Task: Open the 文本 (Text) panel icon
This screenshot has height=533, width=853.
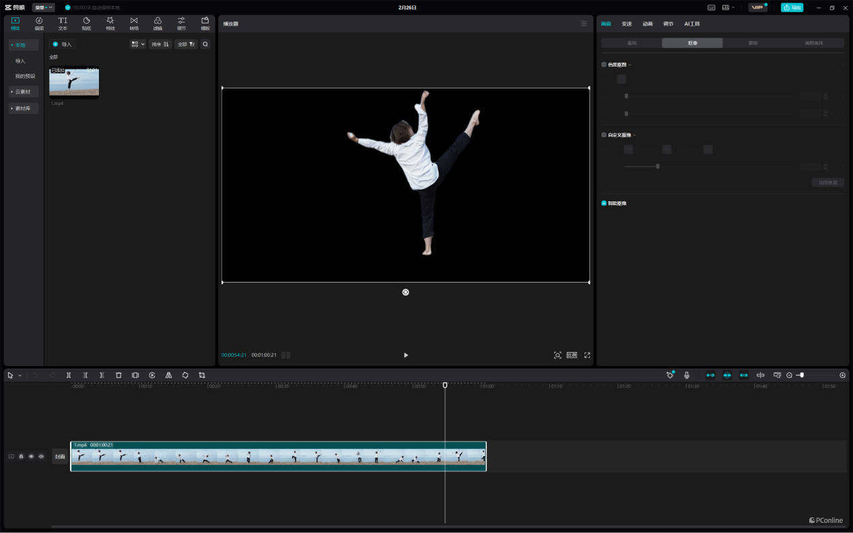Action: tap(63, 24)
